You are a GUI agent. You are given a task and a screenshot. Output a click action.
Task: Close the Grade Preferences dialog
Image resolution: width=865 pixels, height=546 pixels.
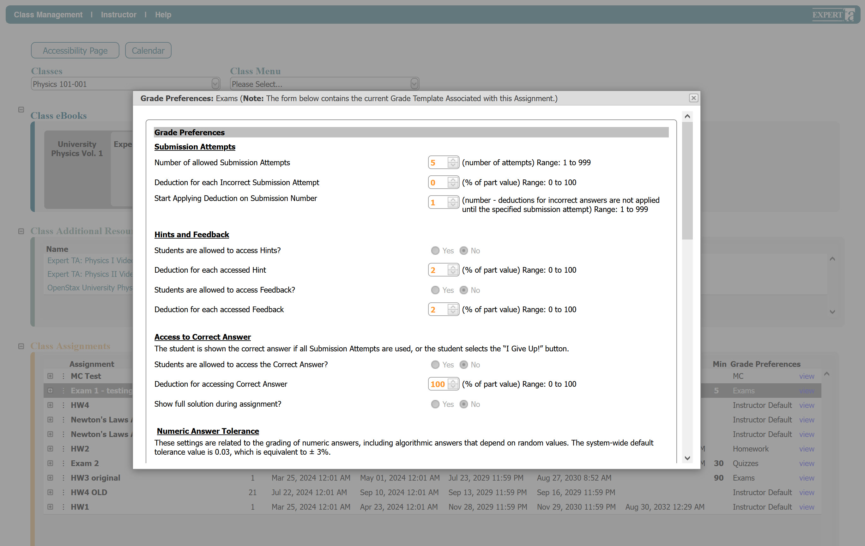click(x=693, y=98)
